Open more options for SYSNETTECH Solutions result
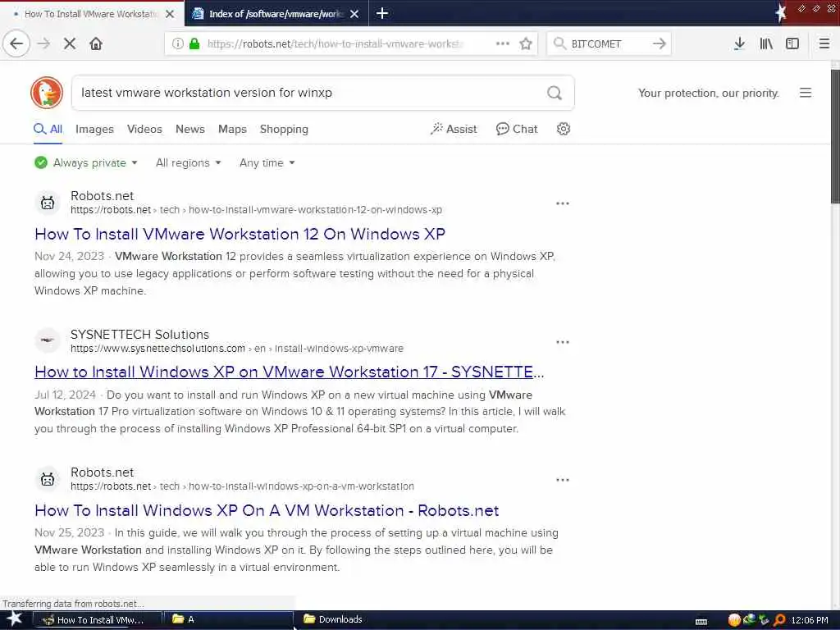Screen dimensions: 840x630 click(563, 342)
